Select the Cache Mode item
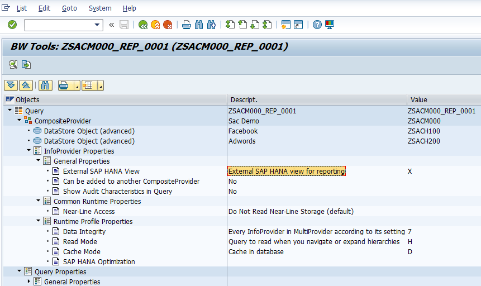 [x=82, y=251]
